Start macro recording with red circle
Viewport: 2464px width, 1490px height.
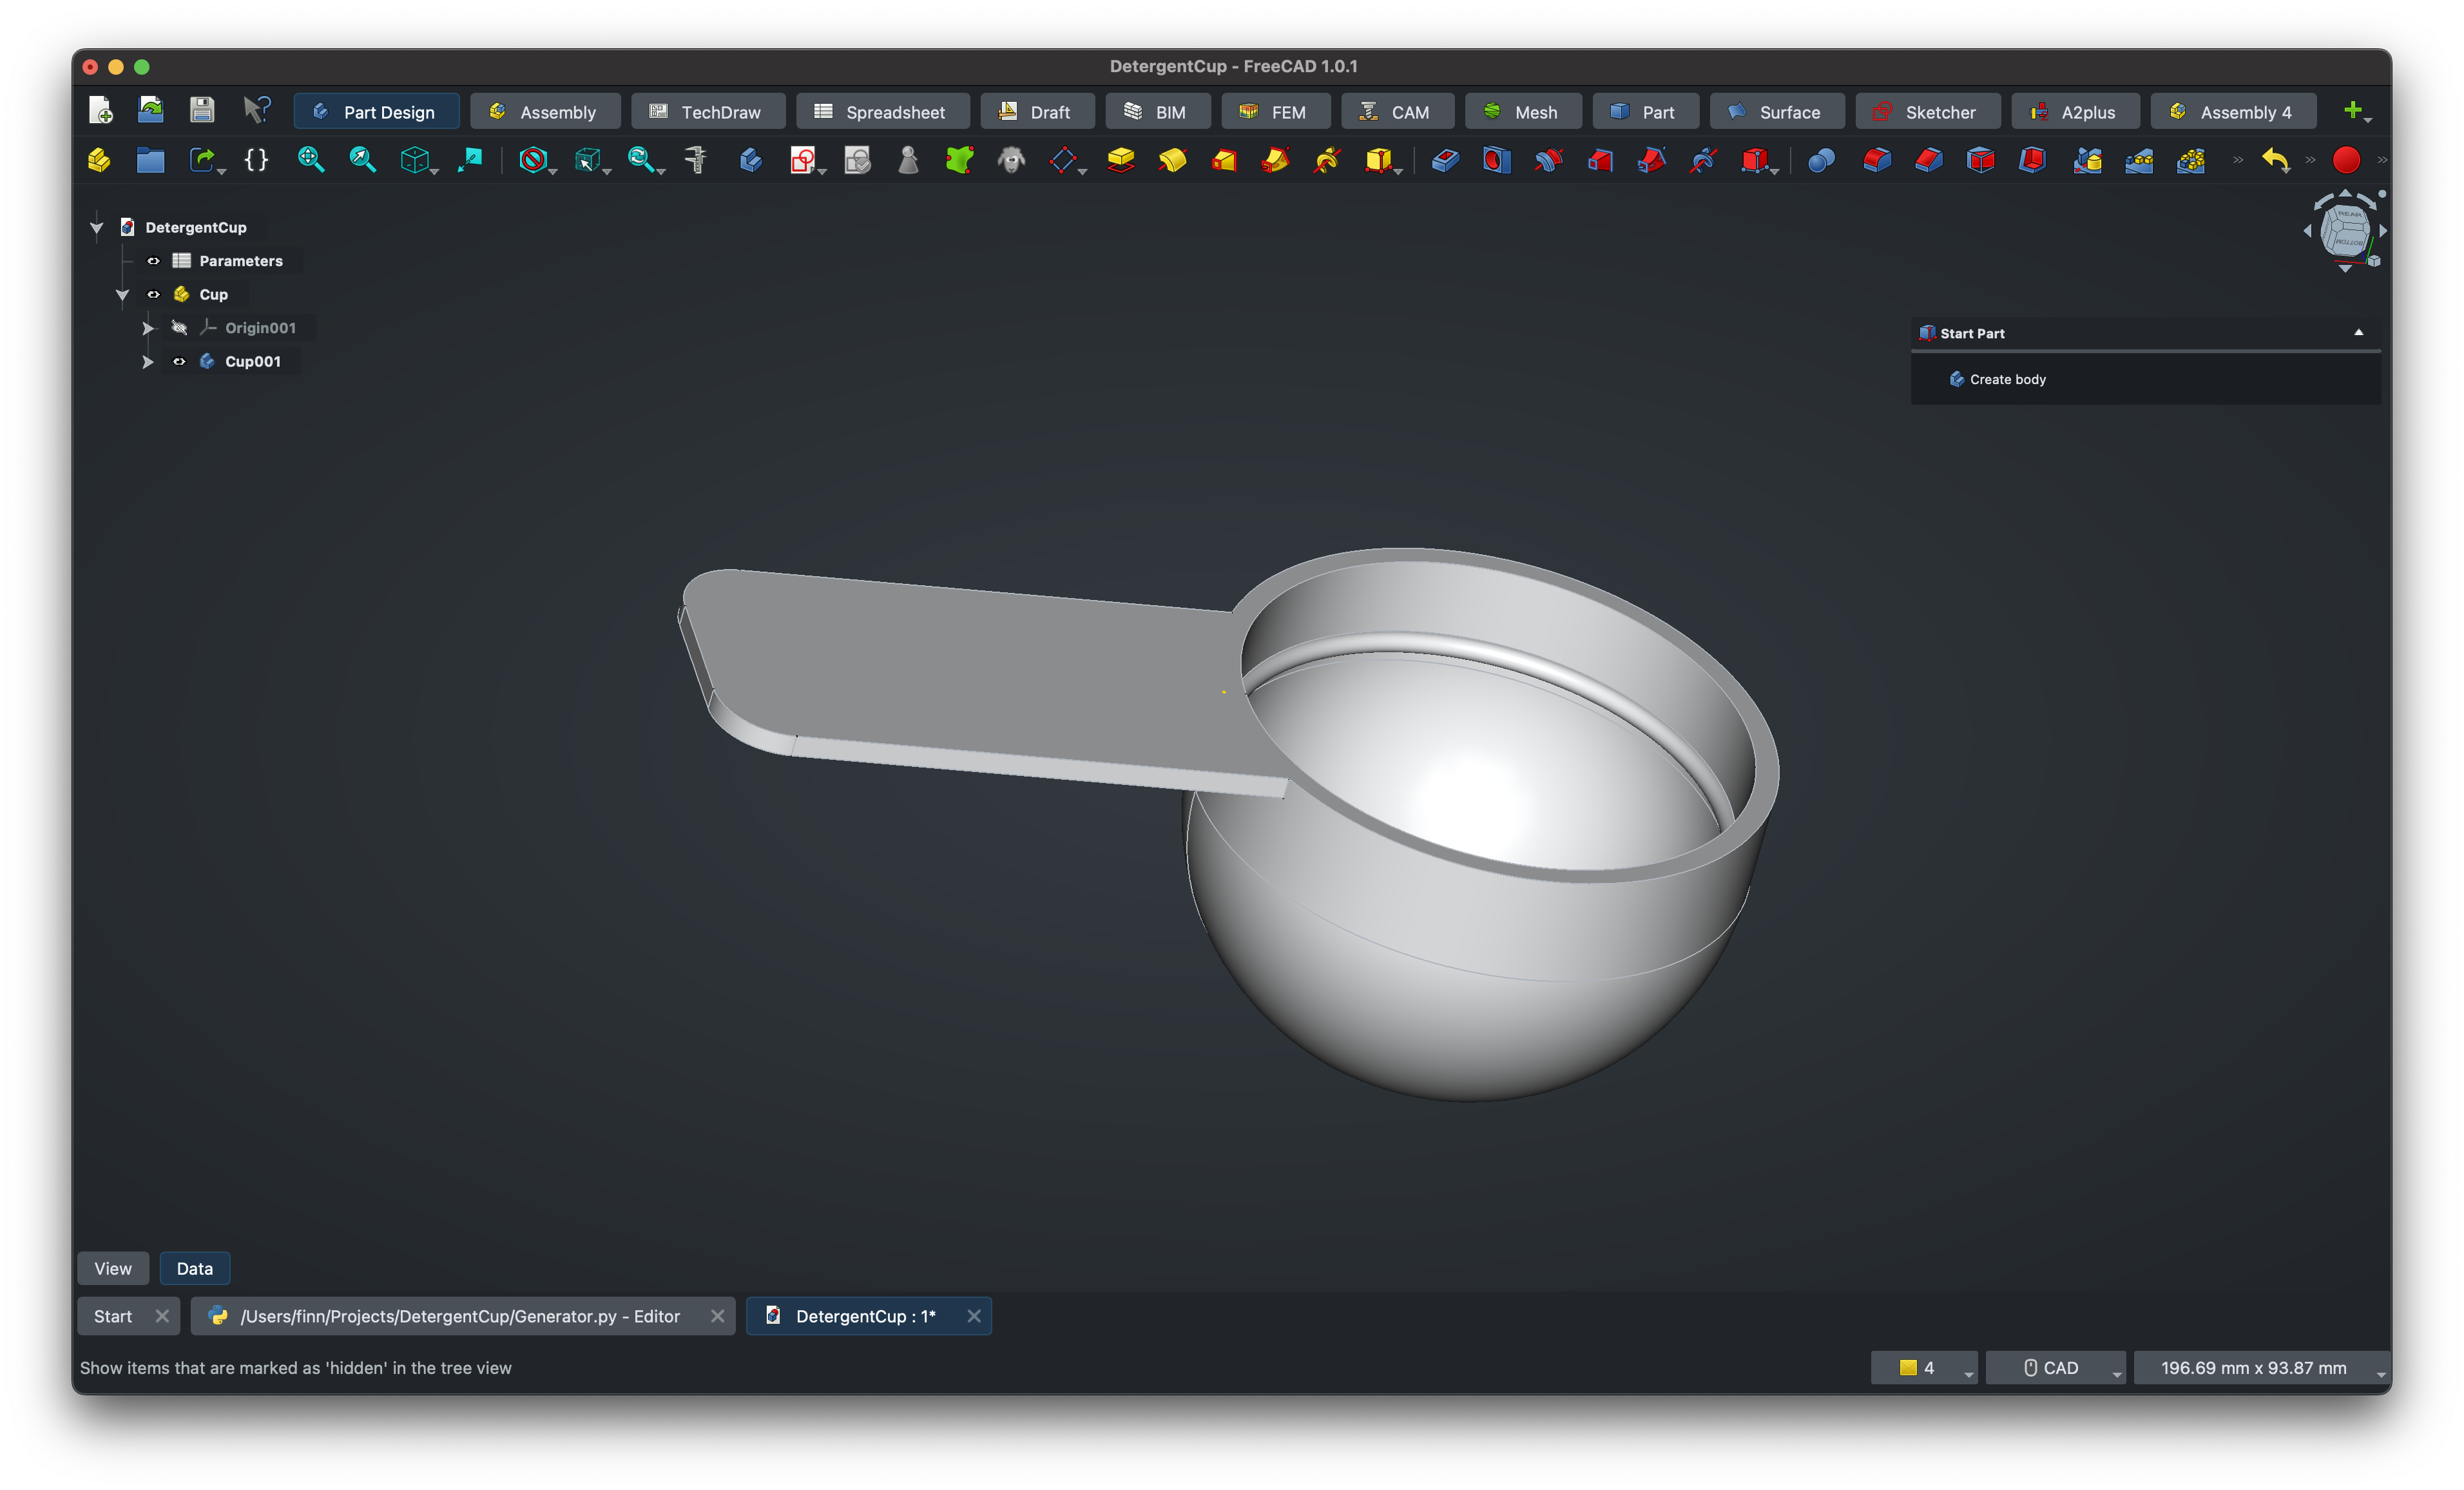2346,160
